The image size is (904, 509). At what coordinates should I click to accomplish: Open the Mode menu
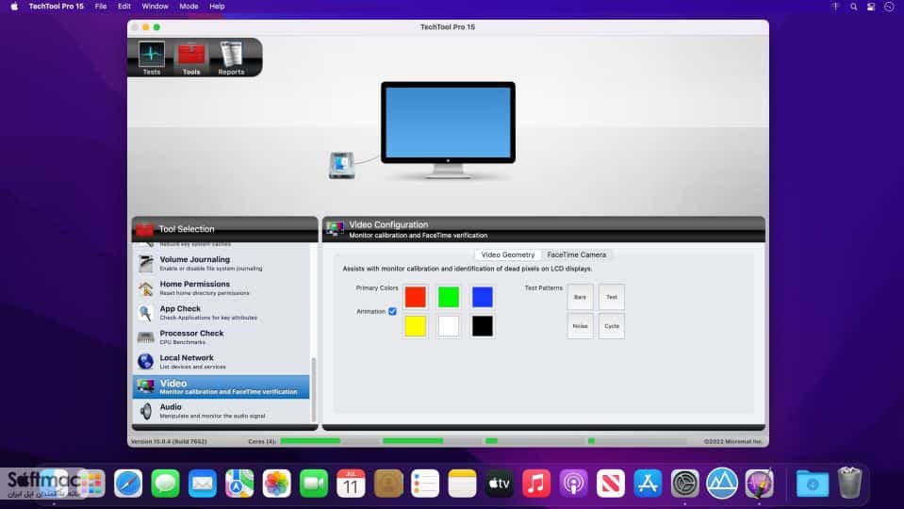(x=189, y=7)
